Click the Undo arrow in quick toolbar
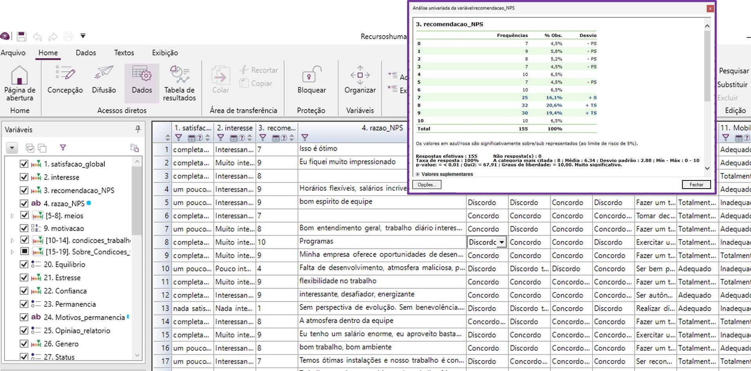This screenshot has height=371, width=751. click(37, 37)
